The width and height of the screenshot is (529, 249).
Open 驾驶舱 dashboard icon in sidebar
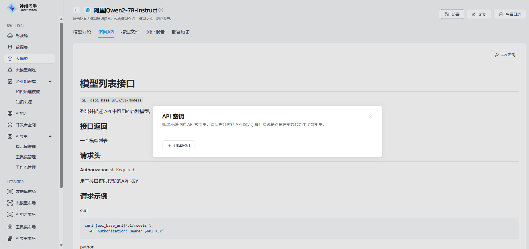(10, 36)
